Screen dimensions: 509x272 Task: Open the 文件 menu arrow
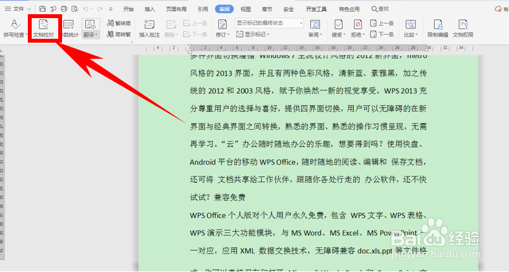click(29, 9)
